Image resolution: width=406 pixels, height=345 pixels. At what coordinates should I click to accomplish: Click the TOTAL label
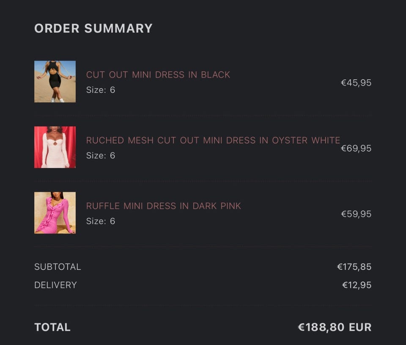point(52,327)
